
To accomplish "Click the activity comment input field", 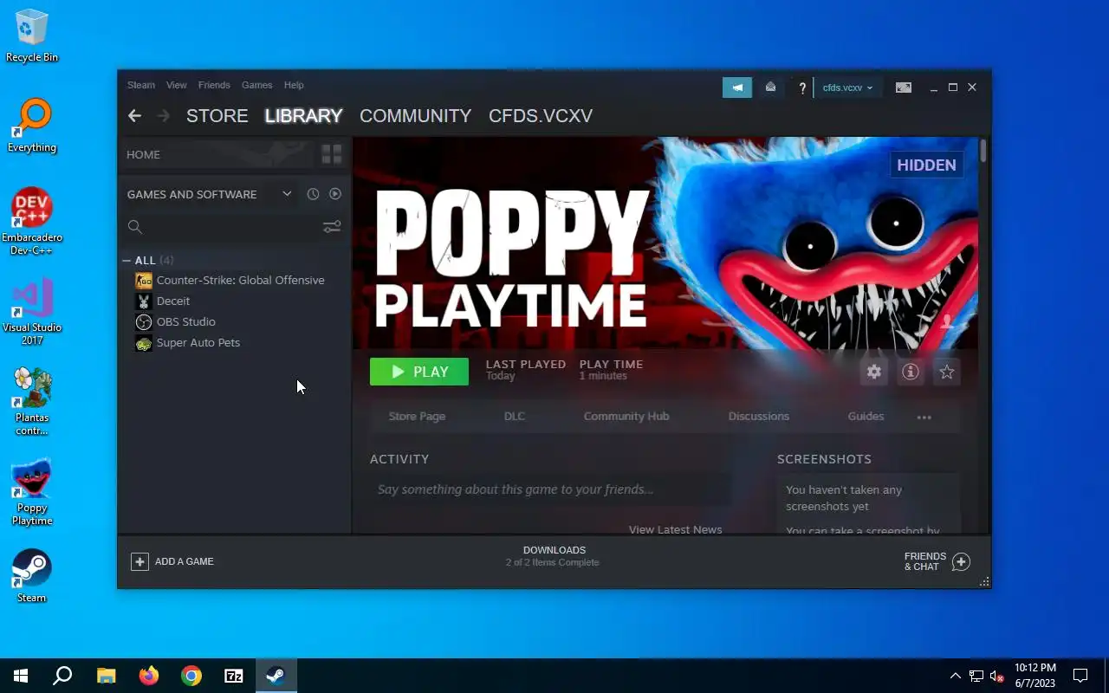I will [550, 489].
